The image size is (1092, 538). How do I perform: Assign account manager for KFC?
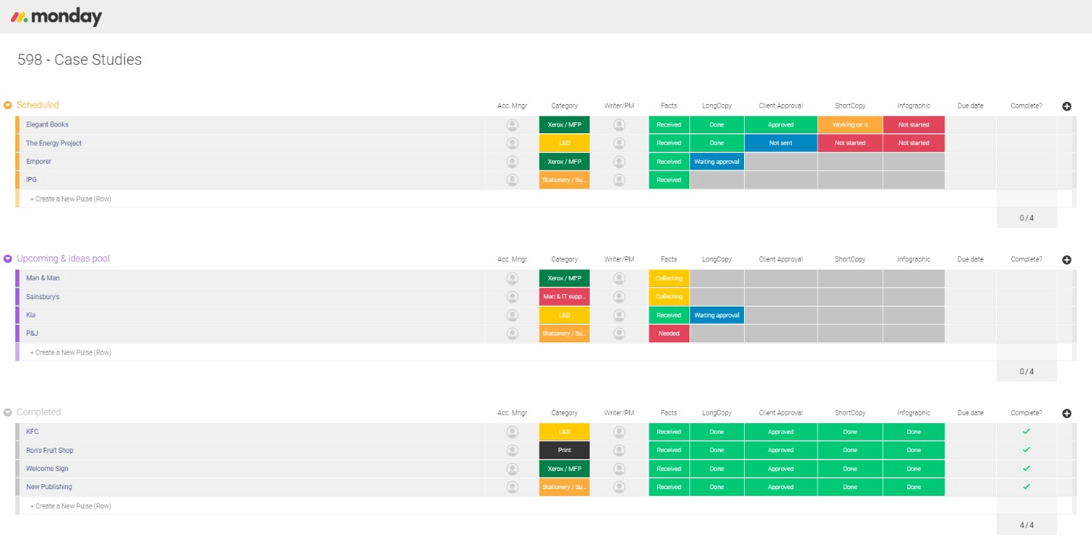(x=513, y=432)
